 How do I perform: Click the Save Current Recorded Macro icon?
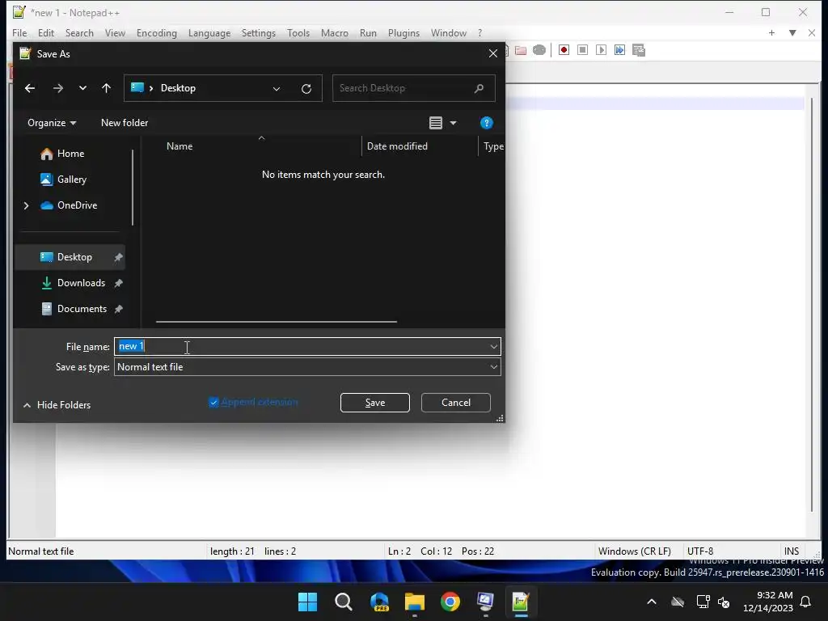(x=639, y=50)
